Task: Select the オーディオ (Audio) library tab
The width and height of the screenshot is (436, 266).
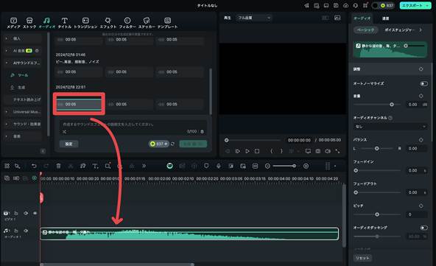Action: [x=46, y=23]
